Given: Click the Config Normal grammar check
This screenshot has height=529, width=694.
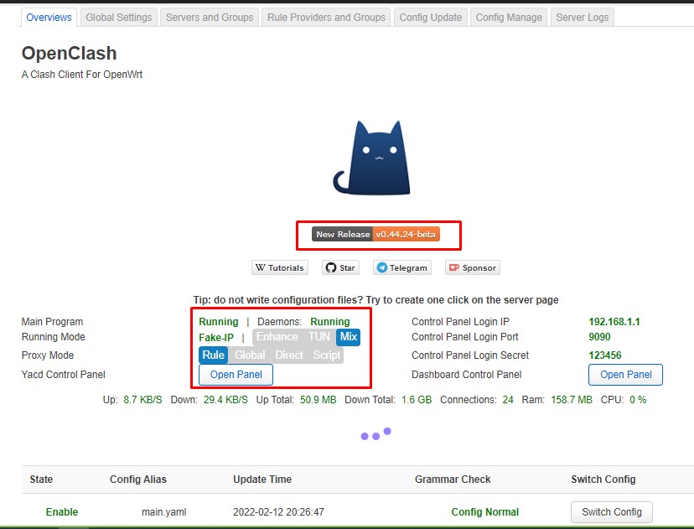Looking at the screenshot, I should pos(484,512).
